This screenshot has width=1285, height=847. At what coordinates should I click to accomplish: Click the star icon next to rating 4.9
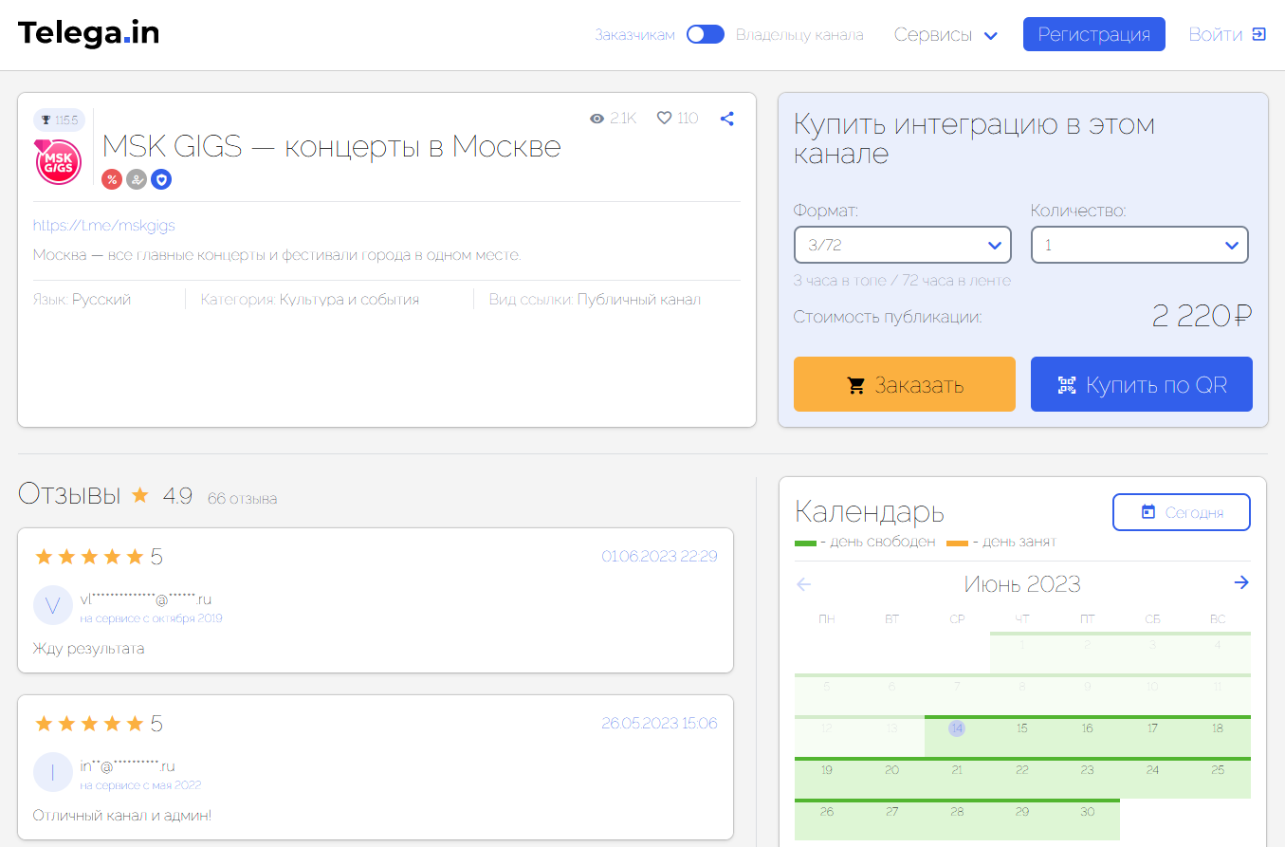point(140,495)
